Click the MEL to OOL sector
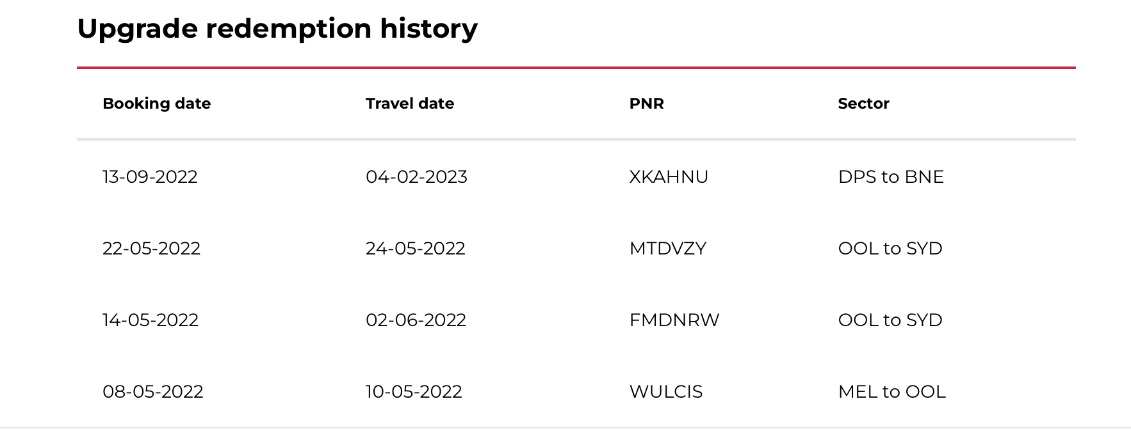This screenshot has width=1131, height=445. click(891, 391)
